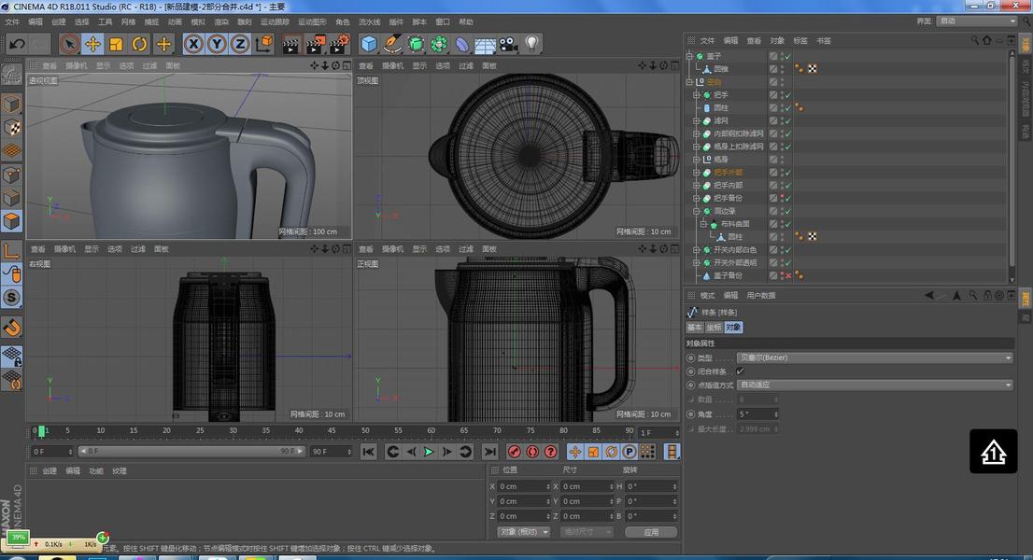Click the 应用 apply button

(x=651, y=532)
